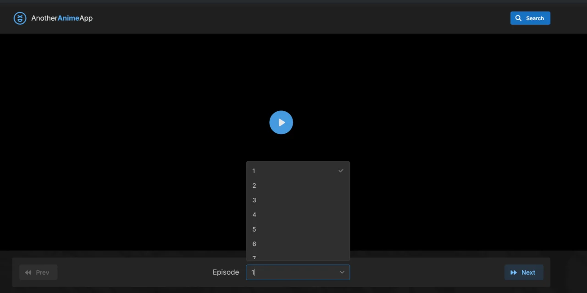The image size is (587, 293).
Task: Pick episode 6 from the options
Action: [x=298, y=244]
